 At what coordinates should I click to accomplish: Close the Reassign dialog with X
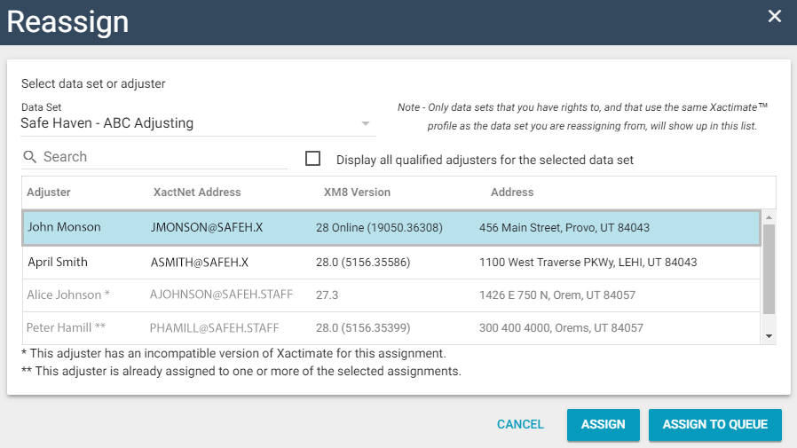pos(775,16)
